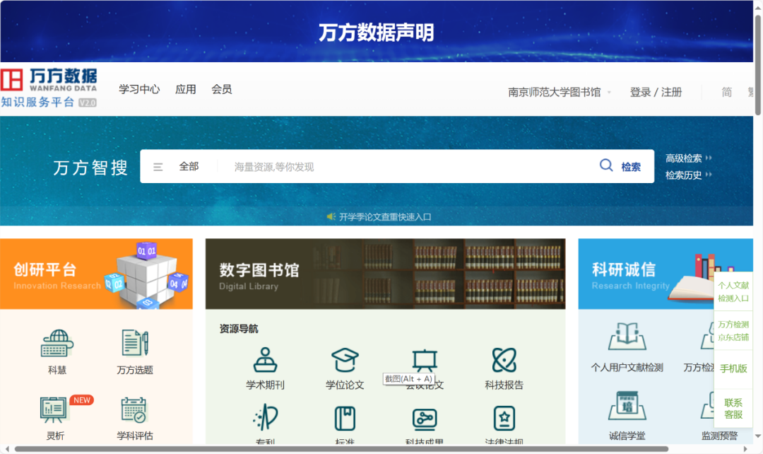
Task: Open the 诚信学堂 icon
Action: 627,405
